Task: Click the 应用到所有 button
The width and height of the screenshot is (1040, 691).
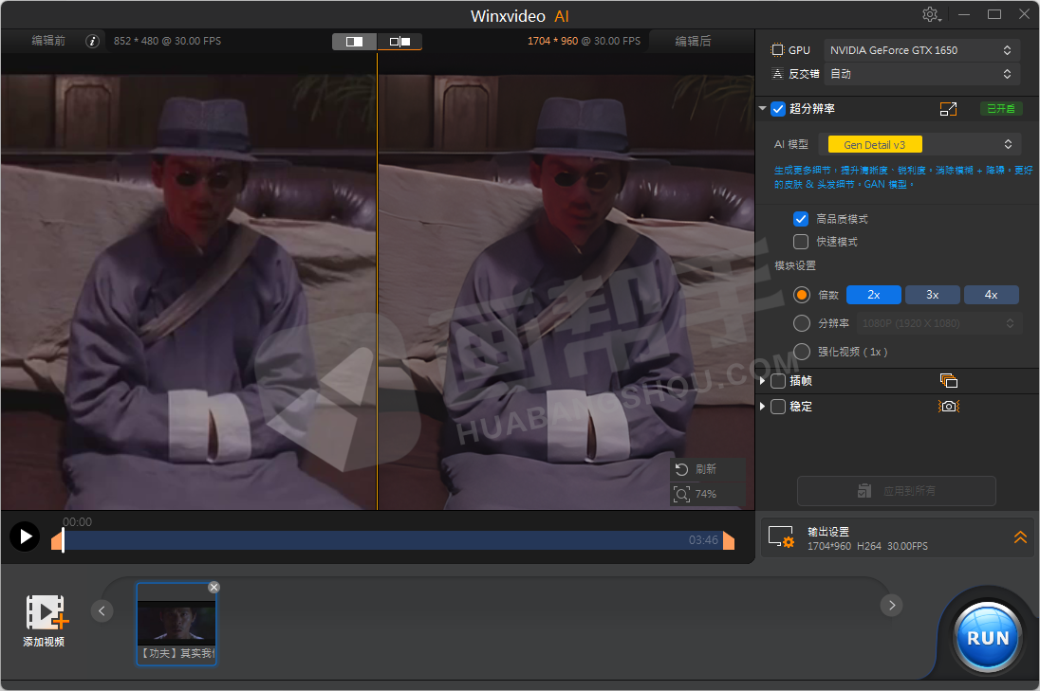Action: click(x=896, y=491)
